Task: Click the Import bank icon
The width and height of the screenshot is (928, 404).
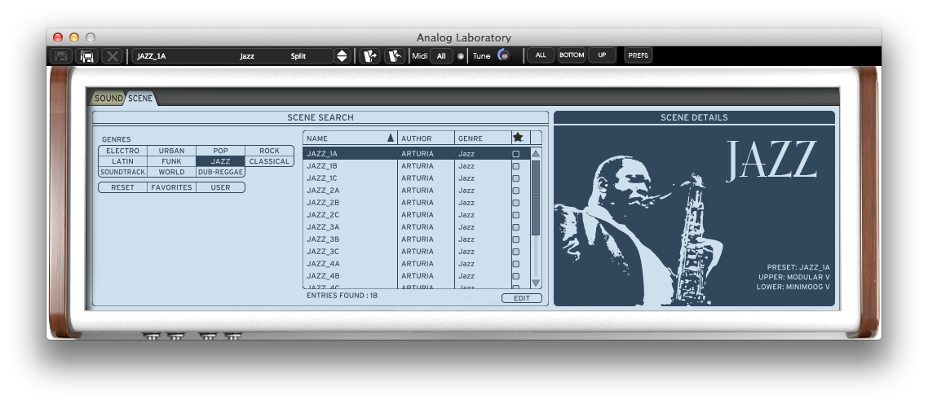Action: click(x=369, y=56)
